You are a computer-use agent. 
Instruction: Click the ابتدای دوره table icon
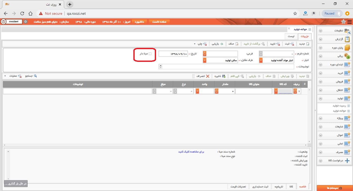347,65
